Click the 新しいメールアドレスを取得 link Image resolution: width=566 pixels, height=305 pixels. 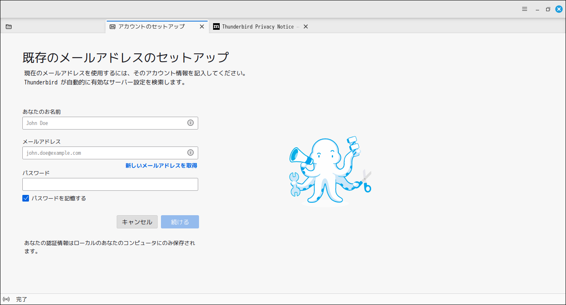coord(161,166)
